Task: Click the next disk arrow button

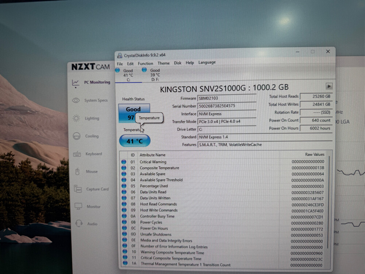Action: pyautogui.click(x=329, y=86)
